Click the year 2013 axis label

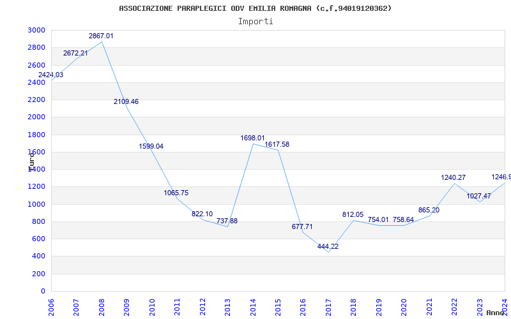tap(227, 308)
